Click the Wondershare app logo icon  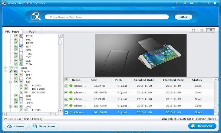(x=4, y=3)
